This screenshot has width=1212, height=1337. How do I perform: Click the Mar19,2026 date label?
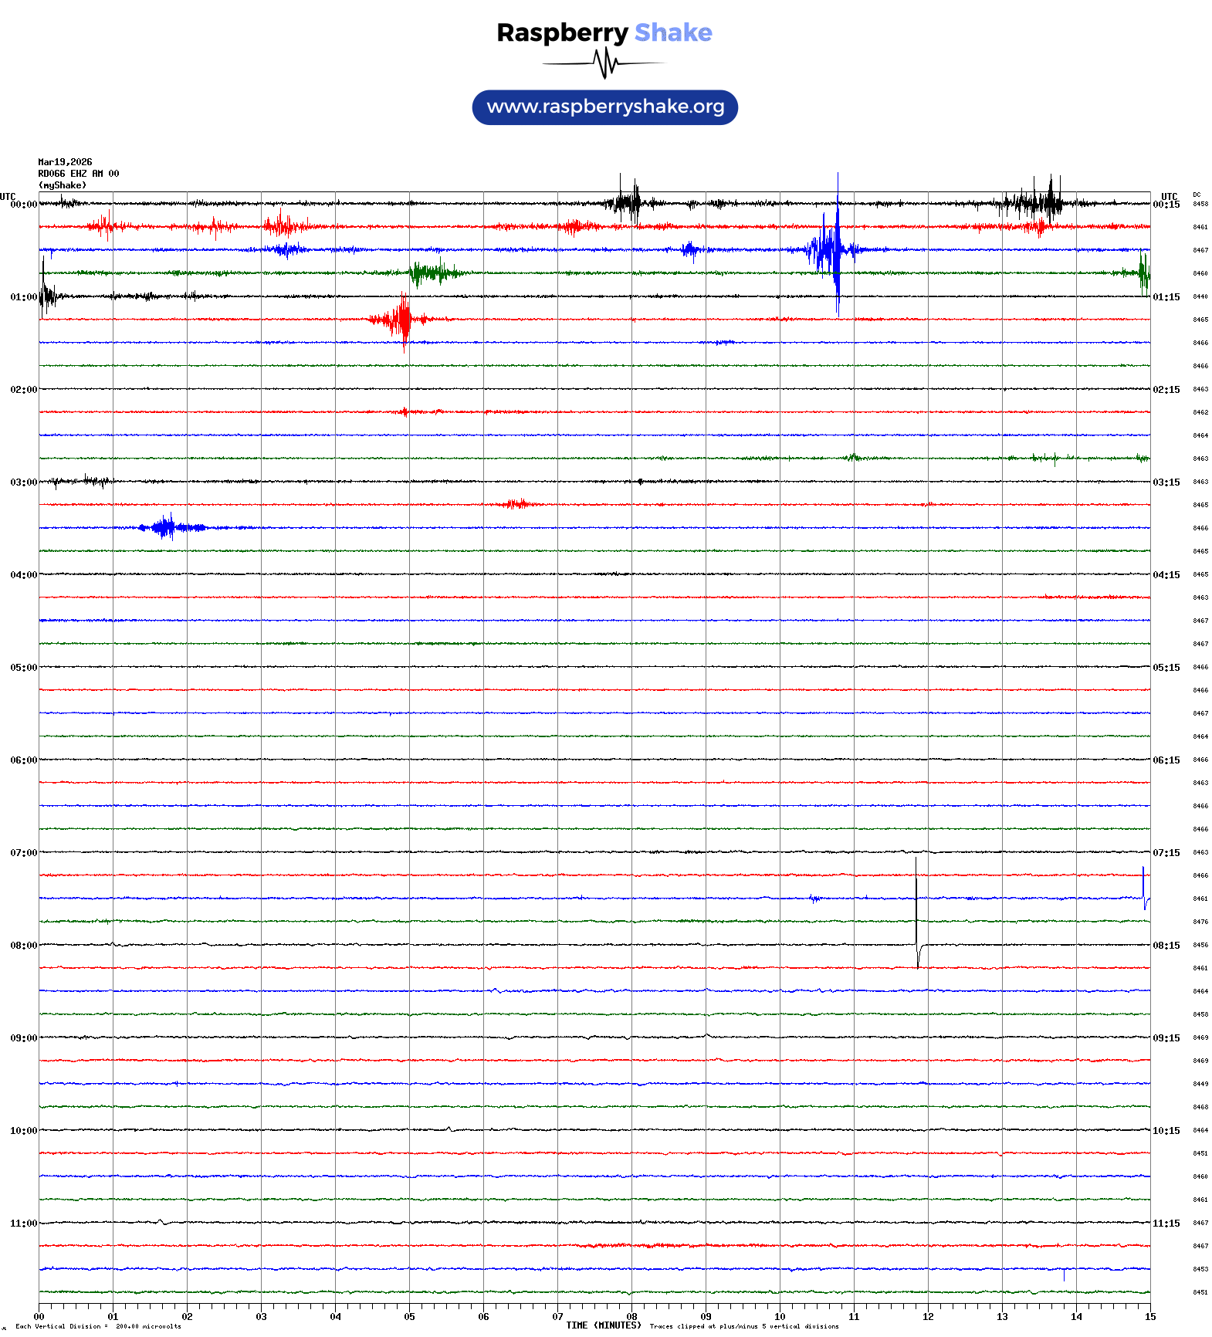tap(65, 162)
